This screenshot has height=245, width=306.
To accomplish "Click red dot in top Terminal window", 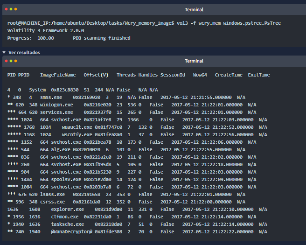I will point(6,9).
